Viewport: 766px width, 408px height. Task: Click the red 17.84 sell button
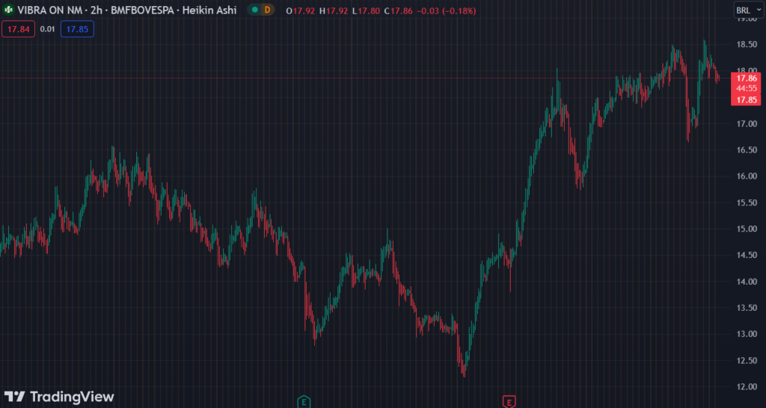click(19, 29)
